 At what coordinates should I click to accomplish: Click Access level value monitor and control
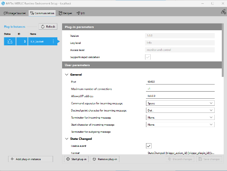click(x=180, y=50)
